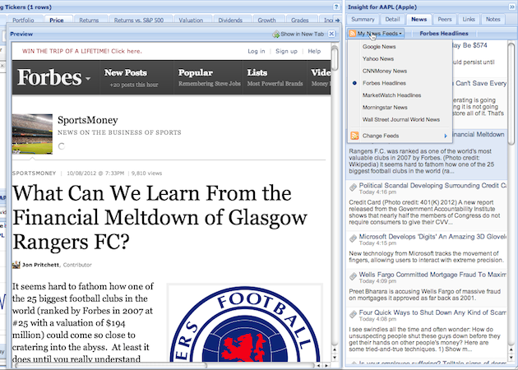This screenshot has height=370, width=518.
Task: Open the Detail tab
Action: tap(392, 19)
